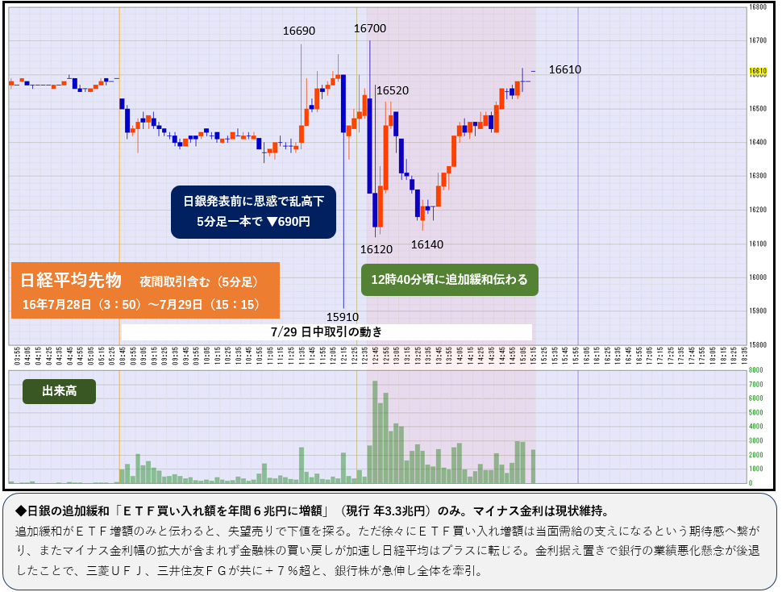Click the green 12時40分頃に追加緩和伝わる callout
This screenshot has width=782, height=592.
(449, 280)
